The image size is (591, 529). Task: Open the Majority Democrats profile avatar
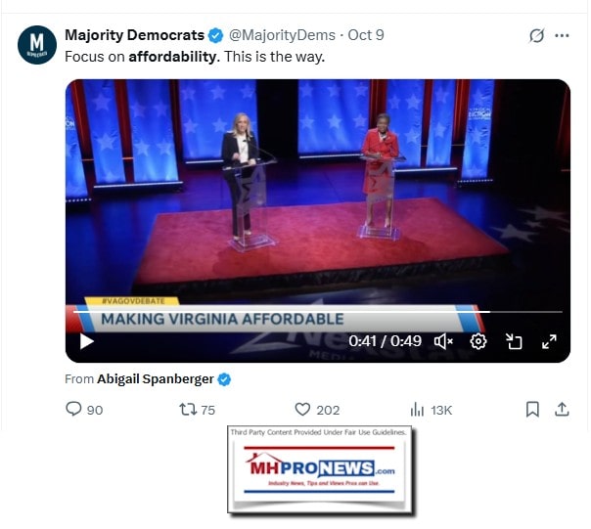pos(37,45)
